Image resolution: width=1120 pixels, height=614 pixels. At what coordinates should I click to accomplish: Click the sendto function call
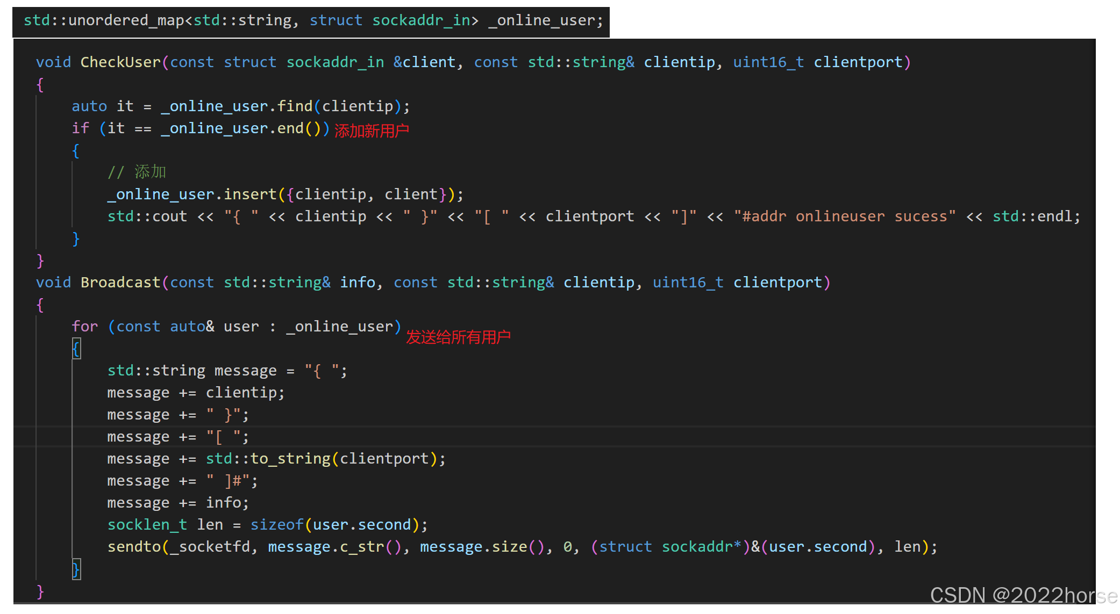(x=134, y=547)
